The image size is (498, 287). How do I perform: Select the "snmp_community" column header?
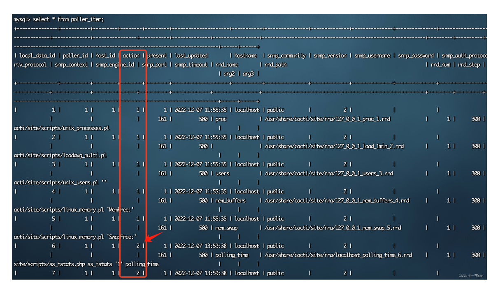pyautogui.click(x=286, y=55)
